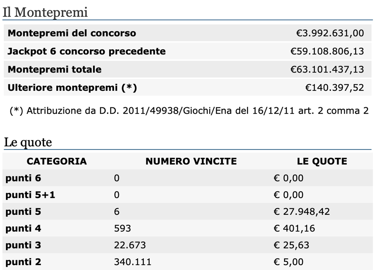This screenshot has height=270, width=375.
Task: Click the €59.108.806,13 jackpot value
Action: click(x=327, y=51)
